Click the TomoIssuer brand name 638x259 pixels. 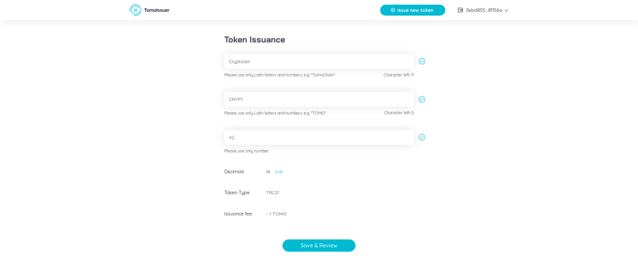click(x=156, y=10)
